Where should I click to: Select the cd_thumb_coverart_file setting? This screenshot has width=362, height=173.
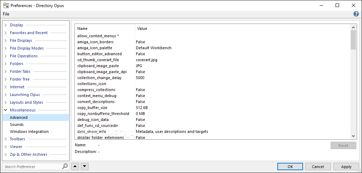[98, 60]
